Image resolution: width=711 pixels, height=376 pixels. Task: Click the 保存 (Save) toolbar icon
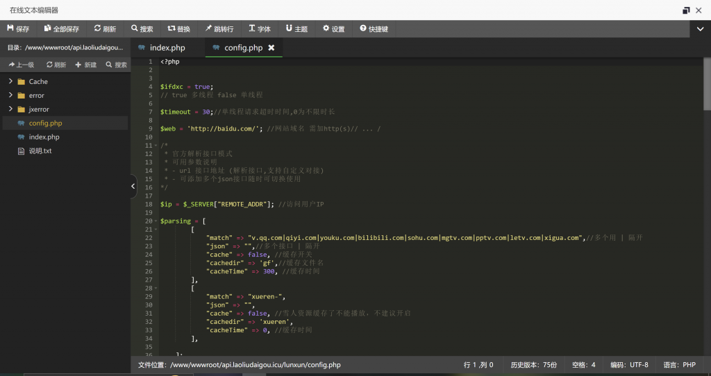coord(18,29)
